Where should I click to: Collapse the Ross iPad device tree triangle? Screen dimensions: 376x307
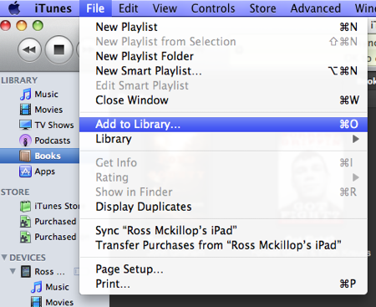coord(13,271)
